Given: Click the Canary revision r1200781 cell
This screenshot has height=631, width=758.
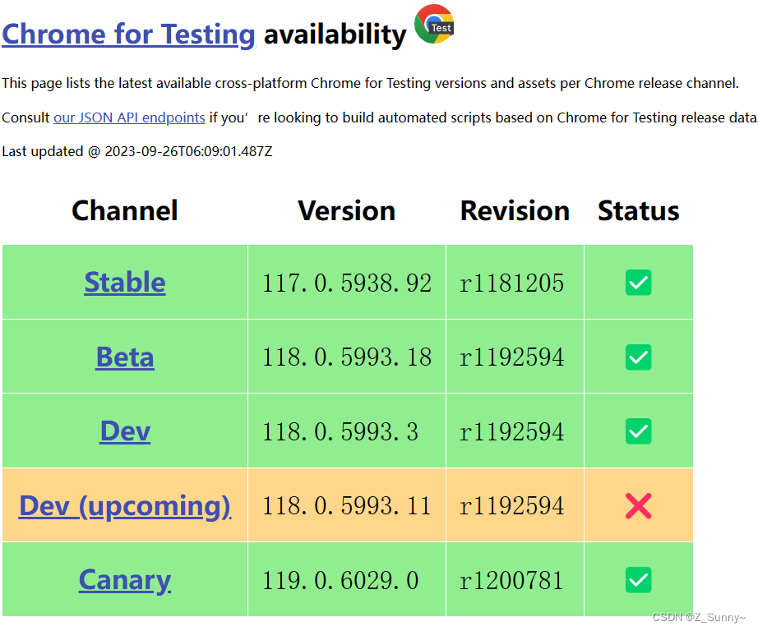Looking at the screenshot, I should pos(512,581).
